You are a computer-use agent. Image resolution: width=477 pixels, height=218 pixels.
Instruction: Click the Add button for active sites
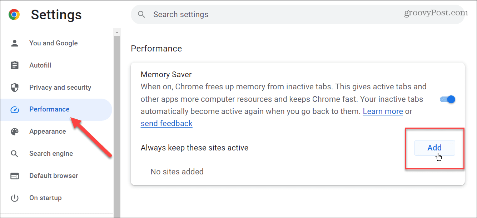(434, 148)
